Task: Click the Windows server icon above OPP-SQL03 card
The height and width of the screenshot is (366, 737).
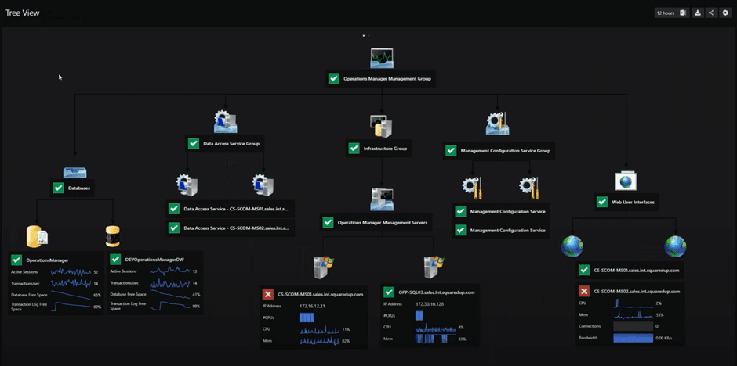Action: (434, 267)
